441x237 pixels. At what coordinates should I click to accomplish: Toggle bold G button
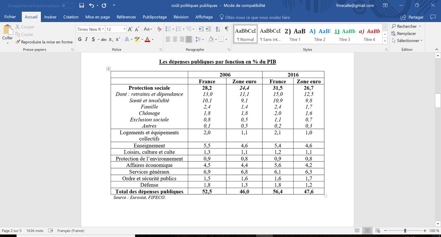80,39
